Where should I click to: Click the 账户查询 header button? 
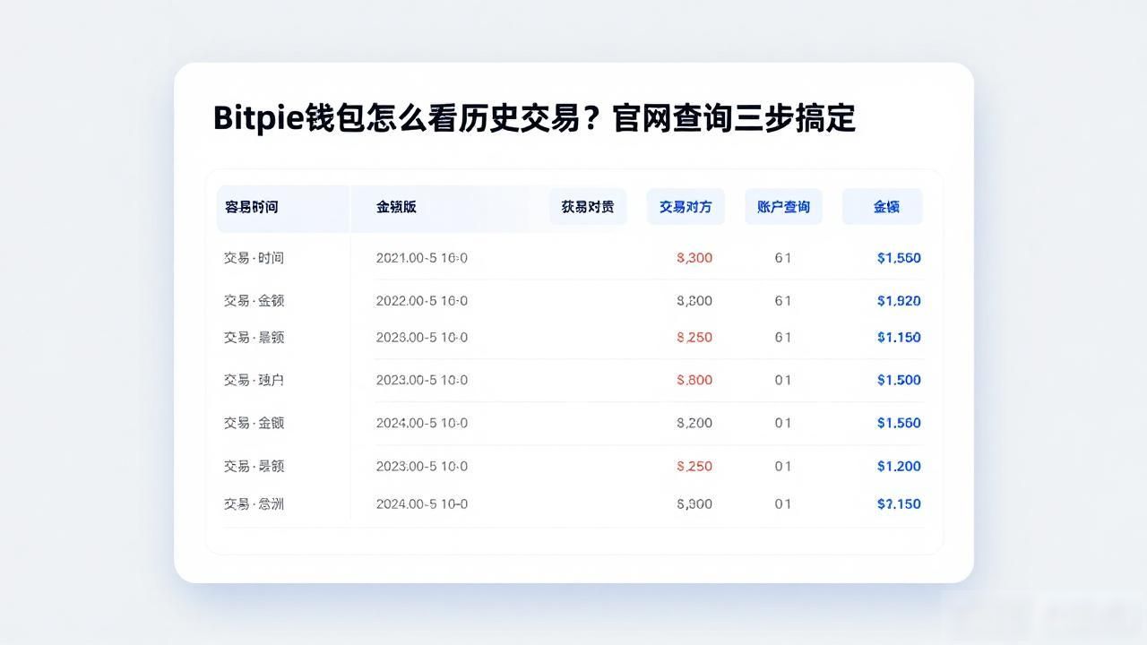pos(783,207)
